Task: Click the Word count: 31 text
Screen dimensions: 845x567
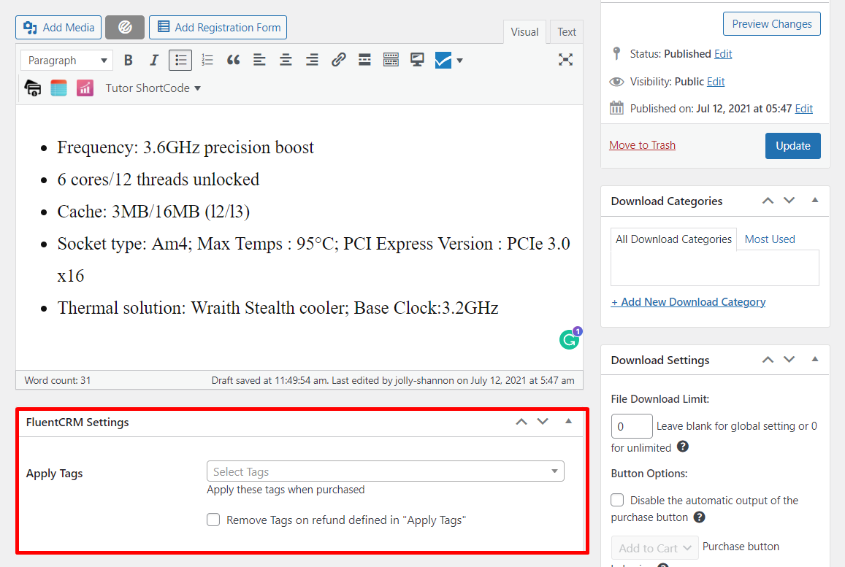Action: tap(58, 380)
